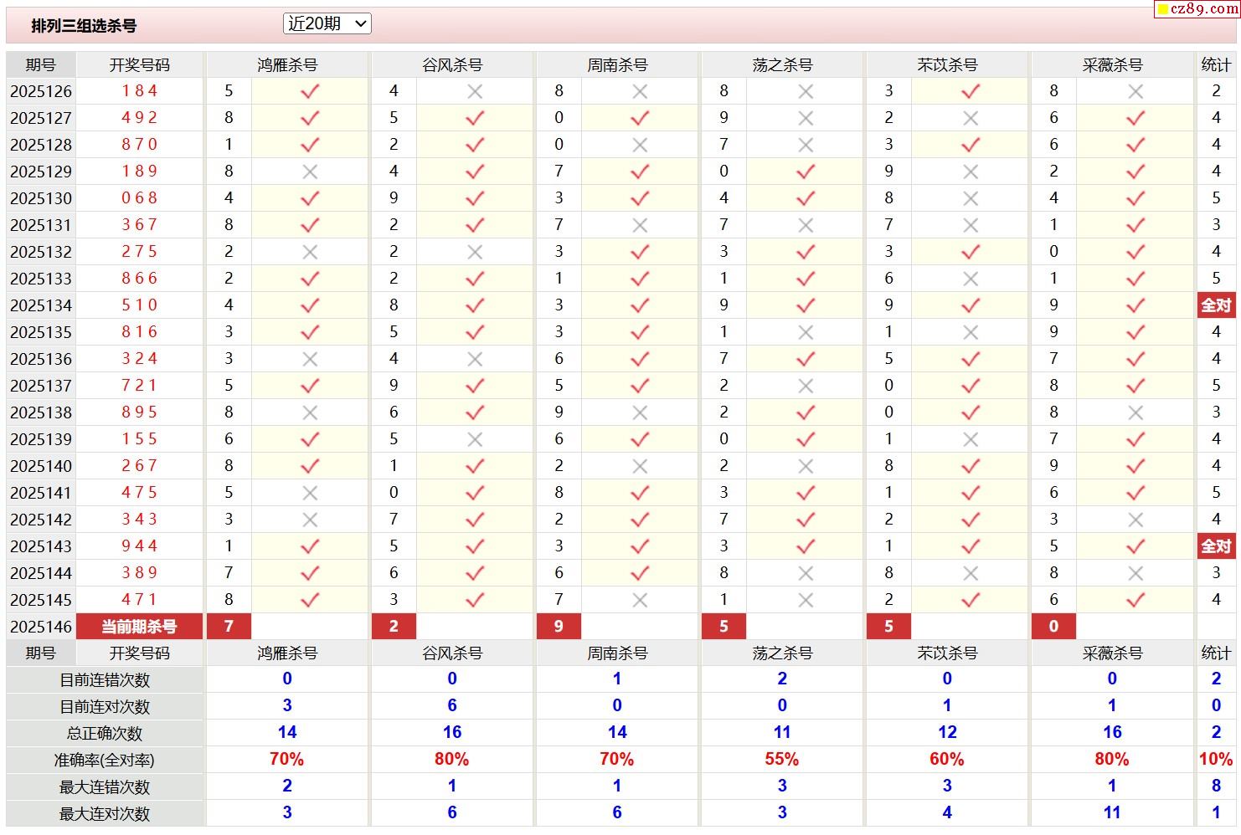The image size is (1241, 835).
Task: Click 采薇 max consecutive correct value 11
Action: [x=1112, y=813]
